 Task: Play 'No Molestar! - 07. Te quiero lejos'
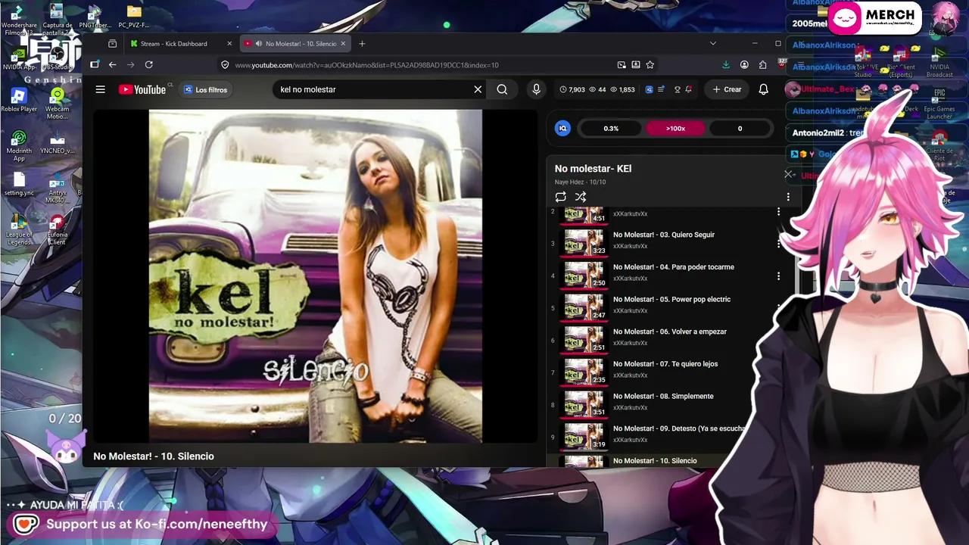665,364
